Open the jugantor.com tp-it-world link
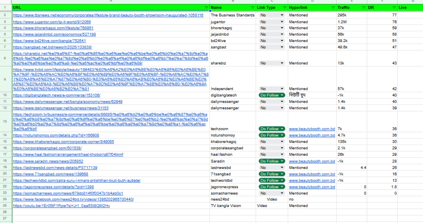 52,22
